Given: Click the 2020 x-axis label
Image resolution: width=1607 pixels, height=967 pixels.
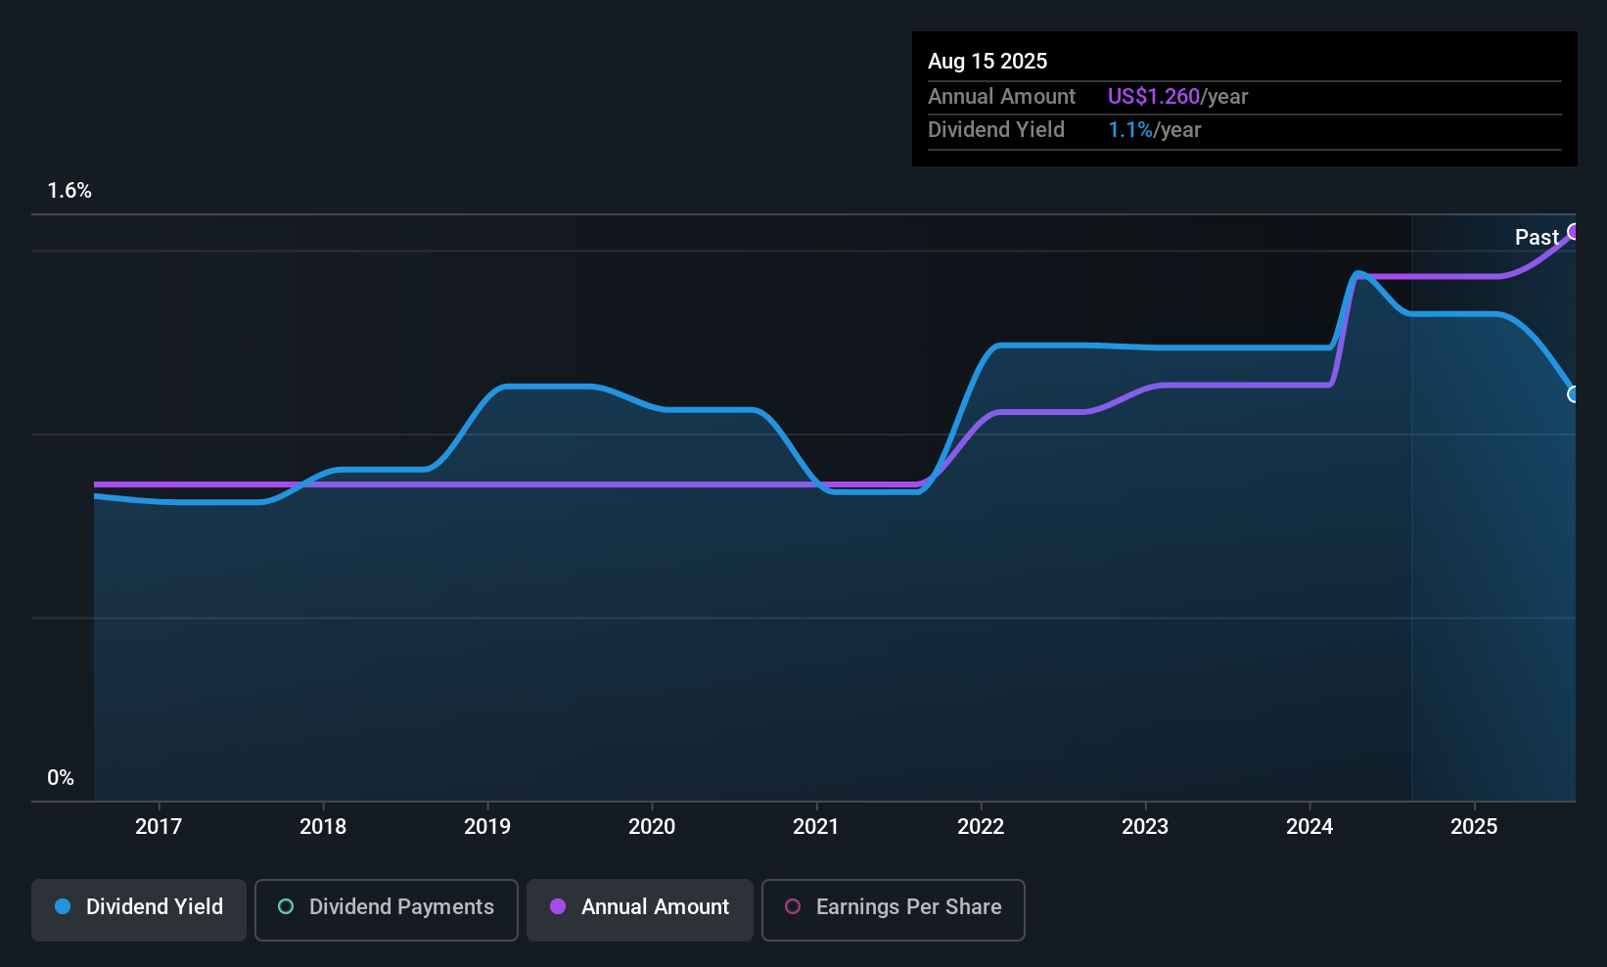Looking at the screenshot, I should [652, 827].
